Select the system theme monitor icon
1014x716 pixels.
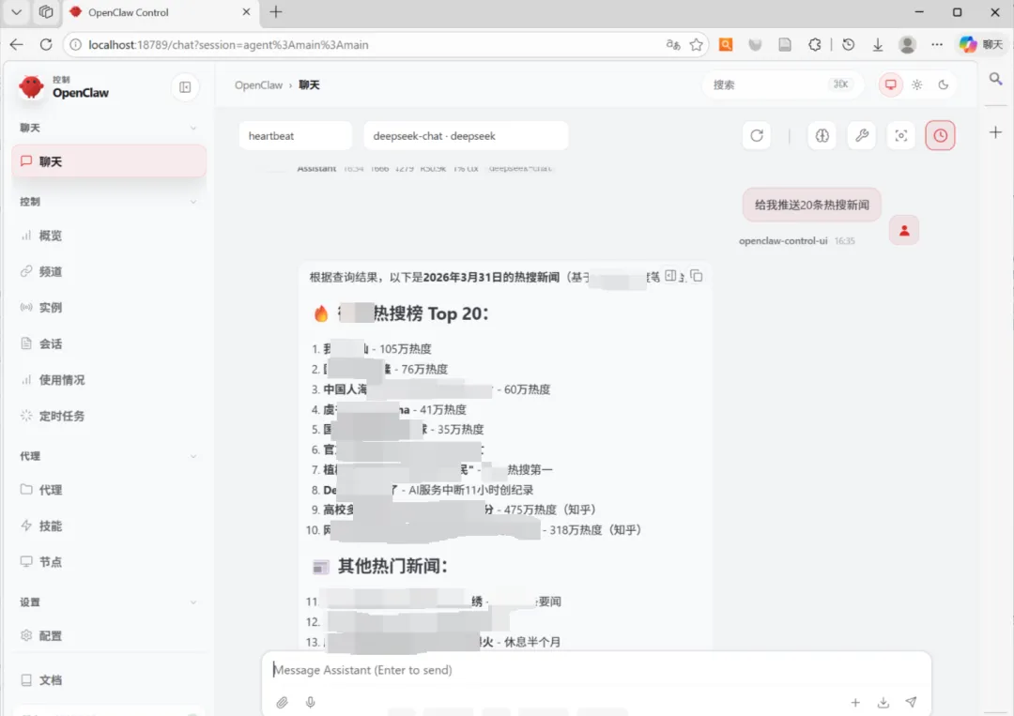point(890,84)
